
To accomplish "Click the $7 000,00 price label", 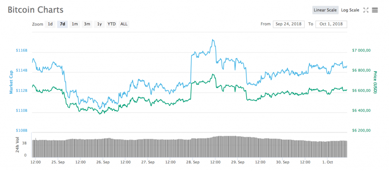I will coord(361,50).
